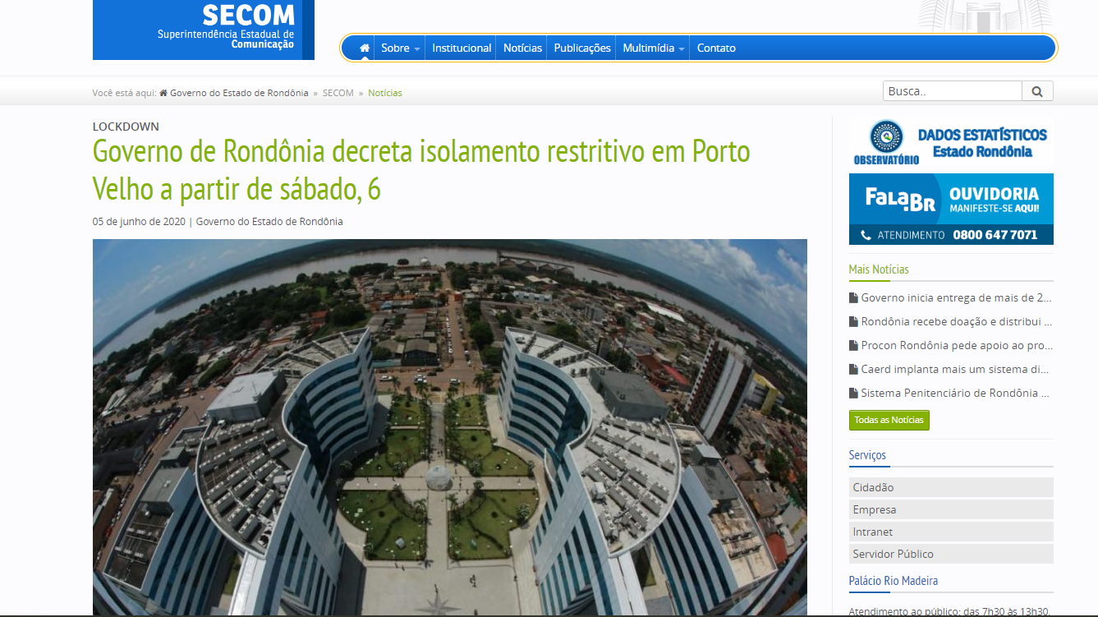Go to the Publicações menu item
Image resolution: width=1098 pixels, height=617 pixels.
coord(582,48)
